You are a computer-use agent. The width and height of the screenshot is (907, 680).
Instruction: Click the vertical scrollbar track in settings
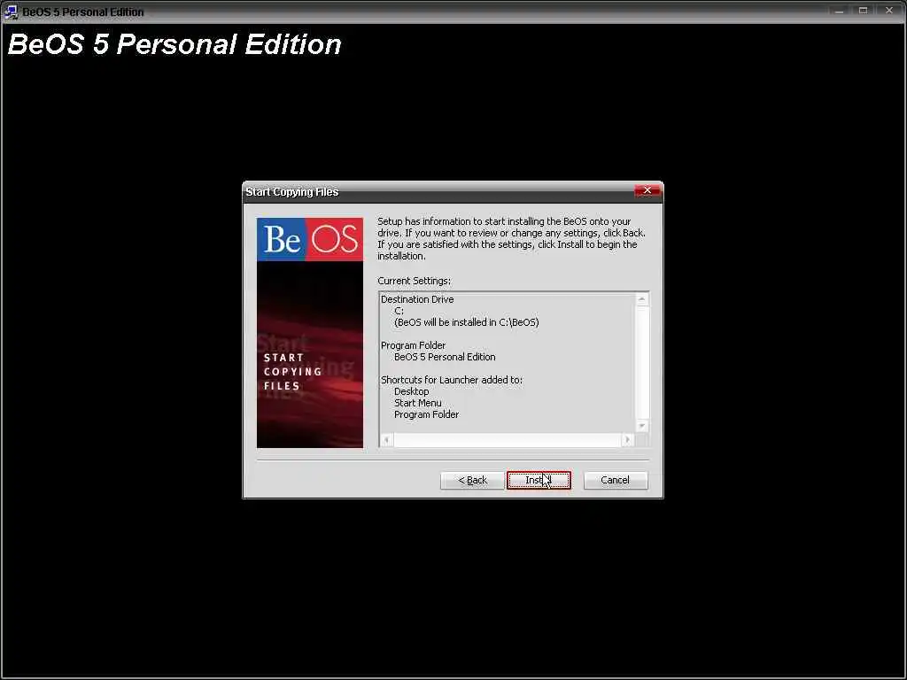[x=642, y=362]
